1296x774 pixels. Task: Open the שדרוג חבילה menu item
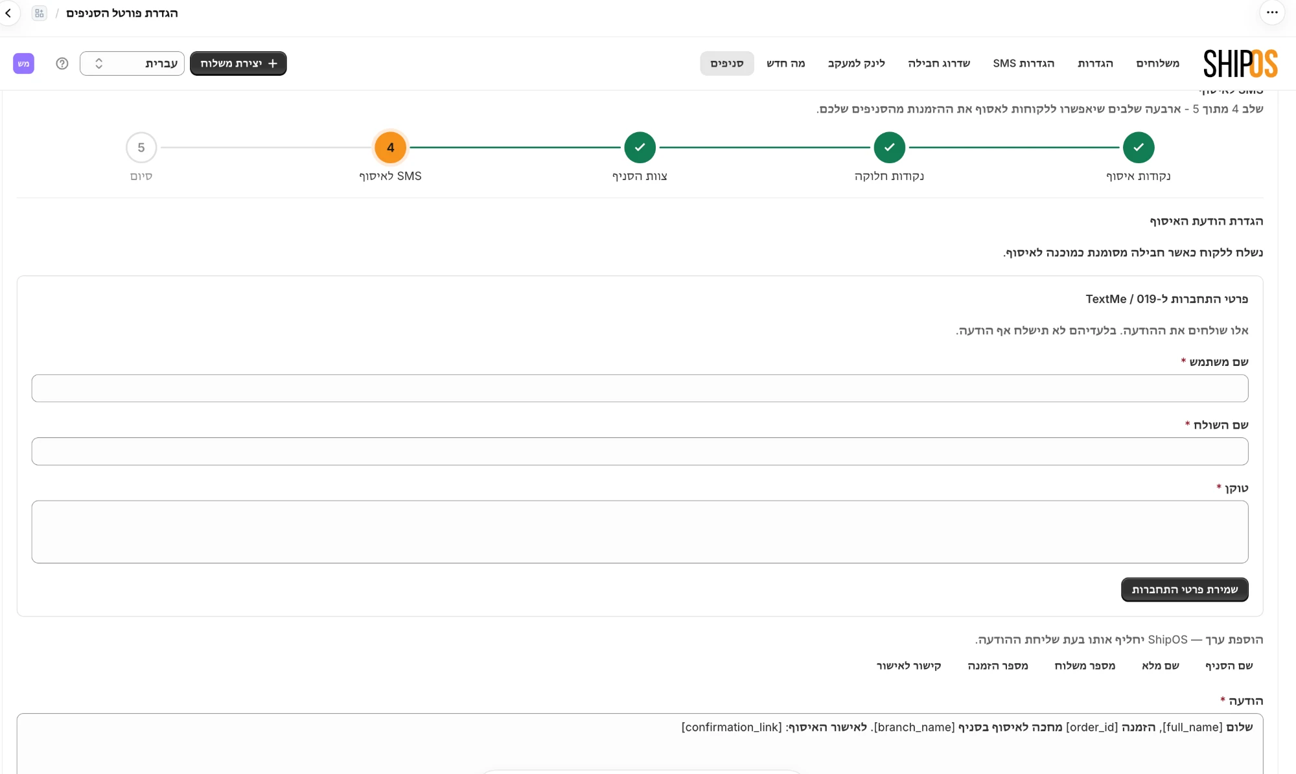939,63
